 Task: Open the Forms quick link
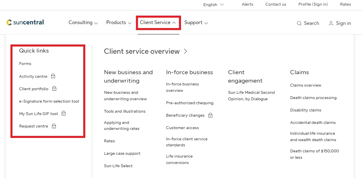coord(25,64)
